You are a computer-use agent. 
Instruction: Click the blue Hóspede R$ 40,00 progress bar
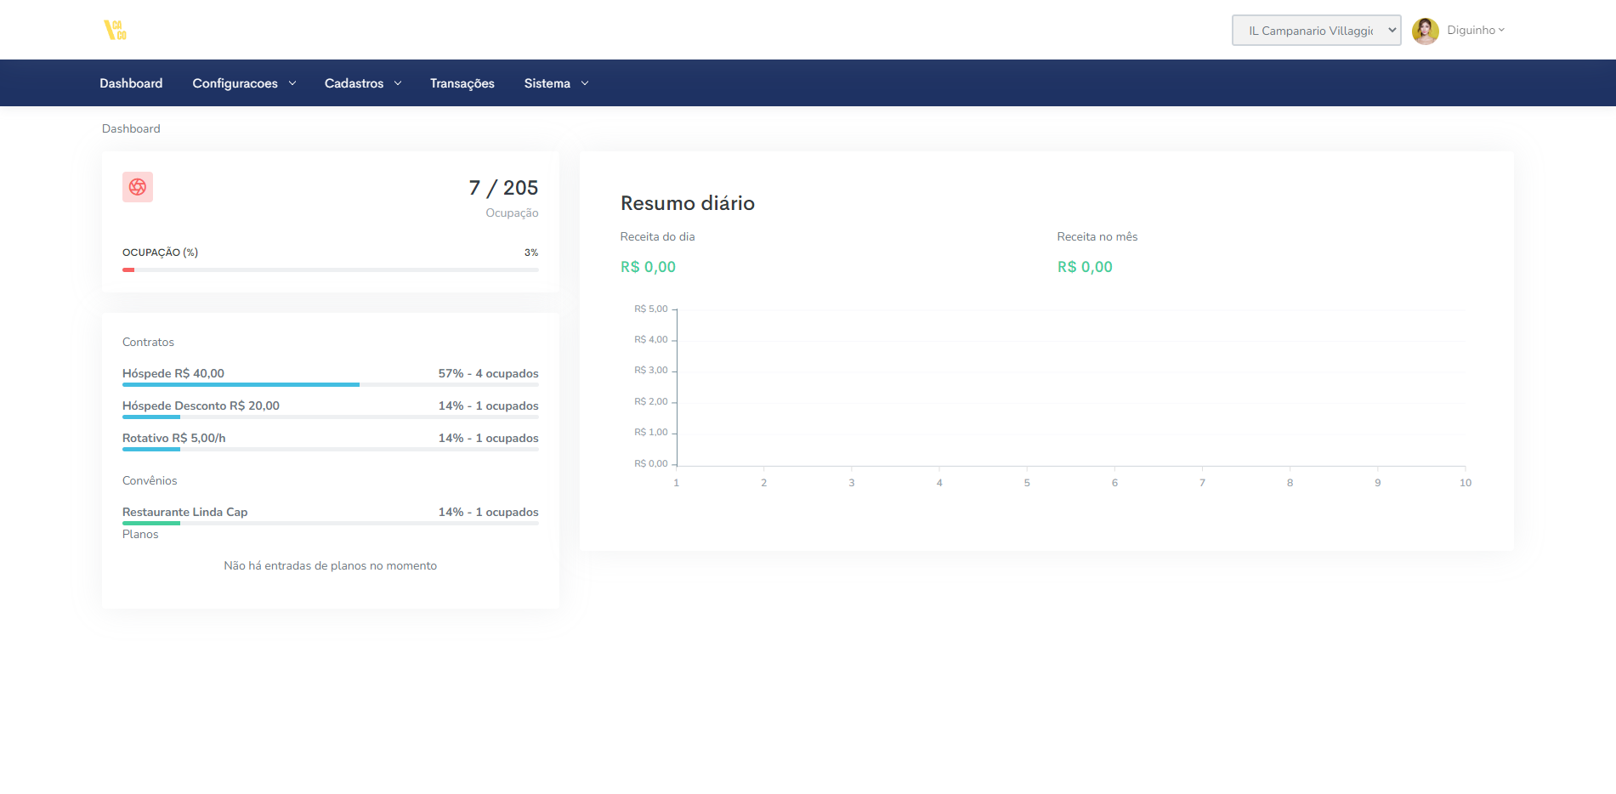(x=241, y=385)
